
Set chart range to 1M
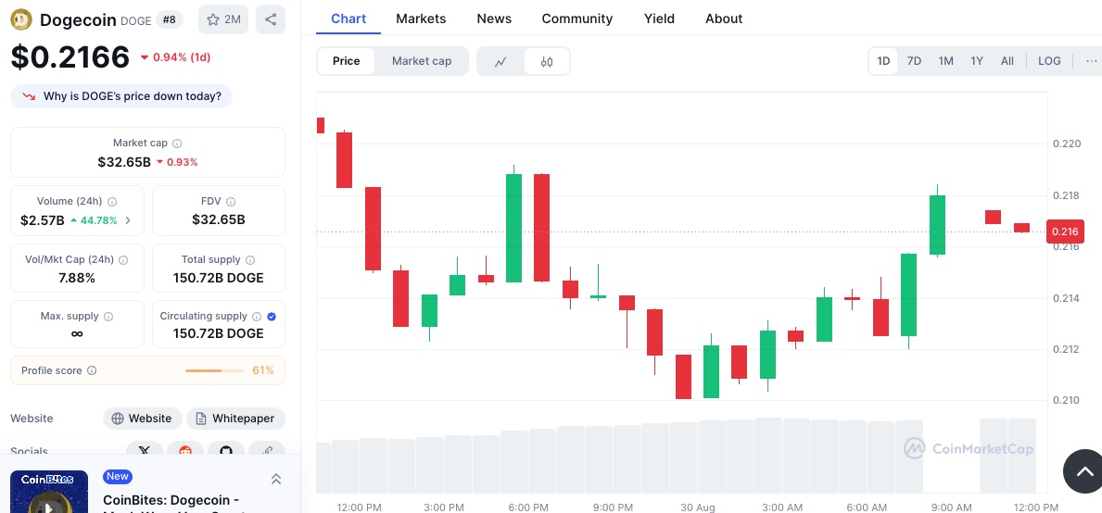[x=946, y=61]
